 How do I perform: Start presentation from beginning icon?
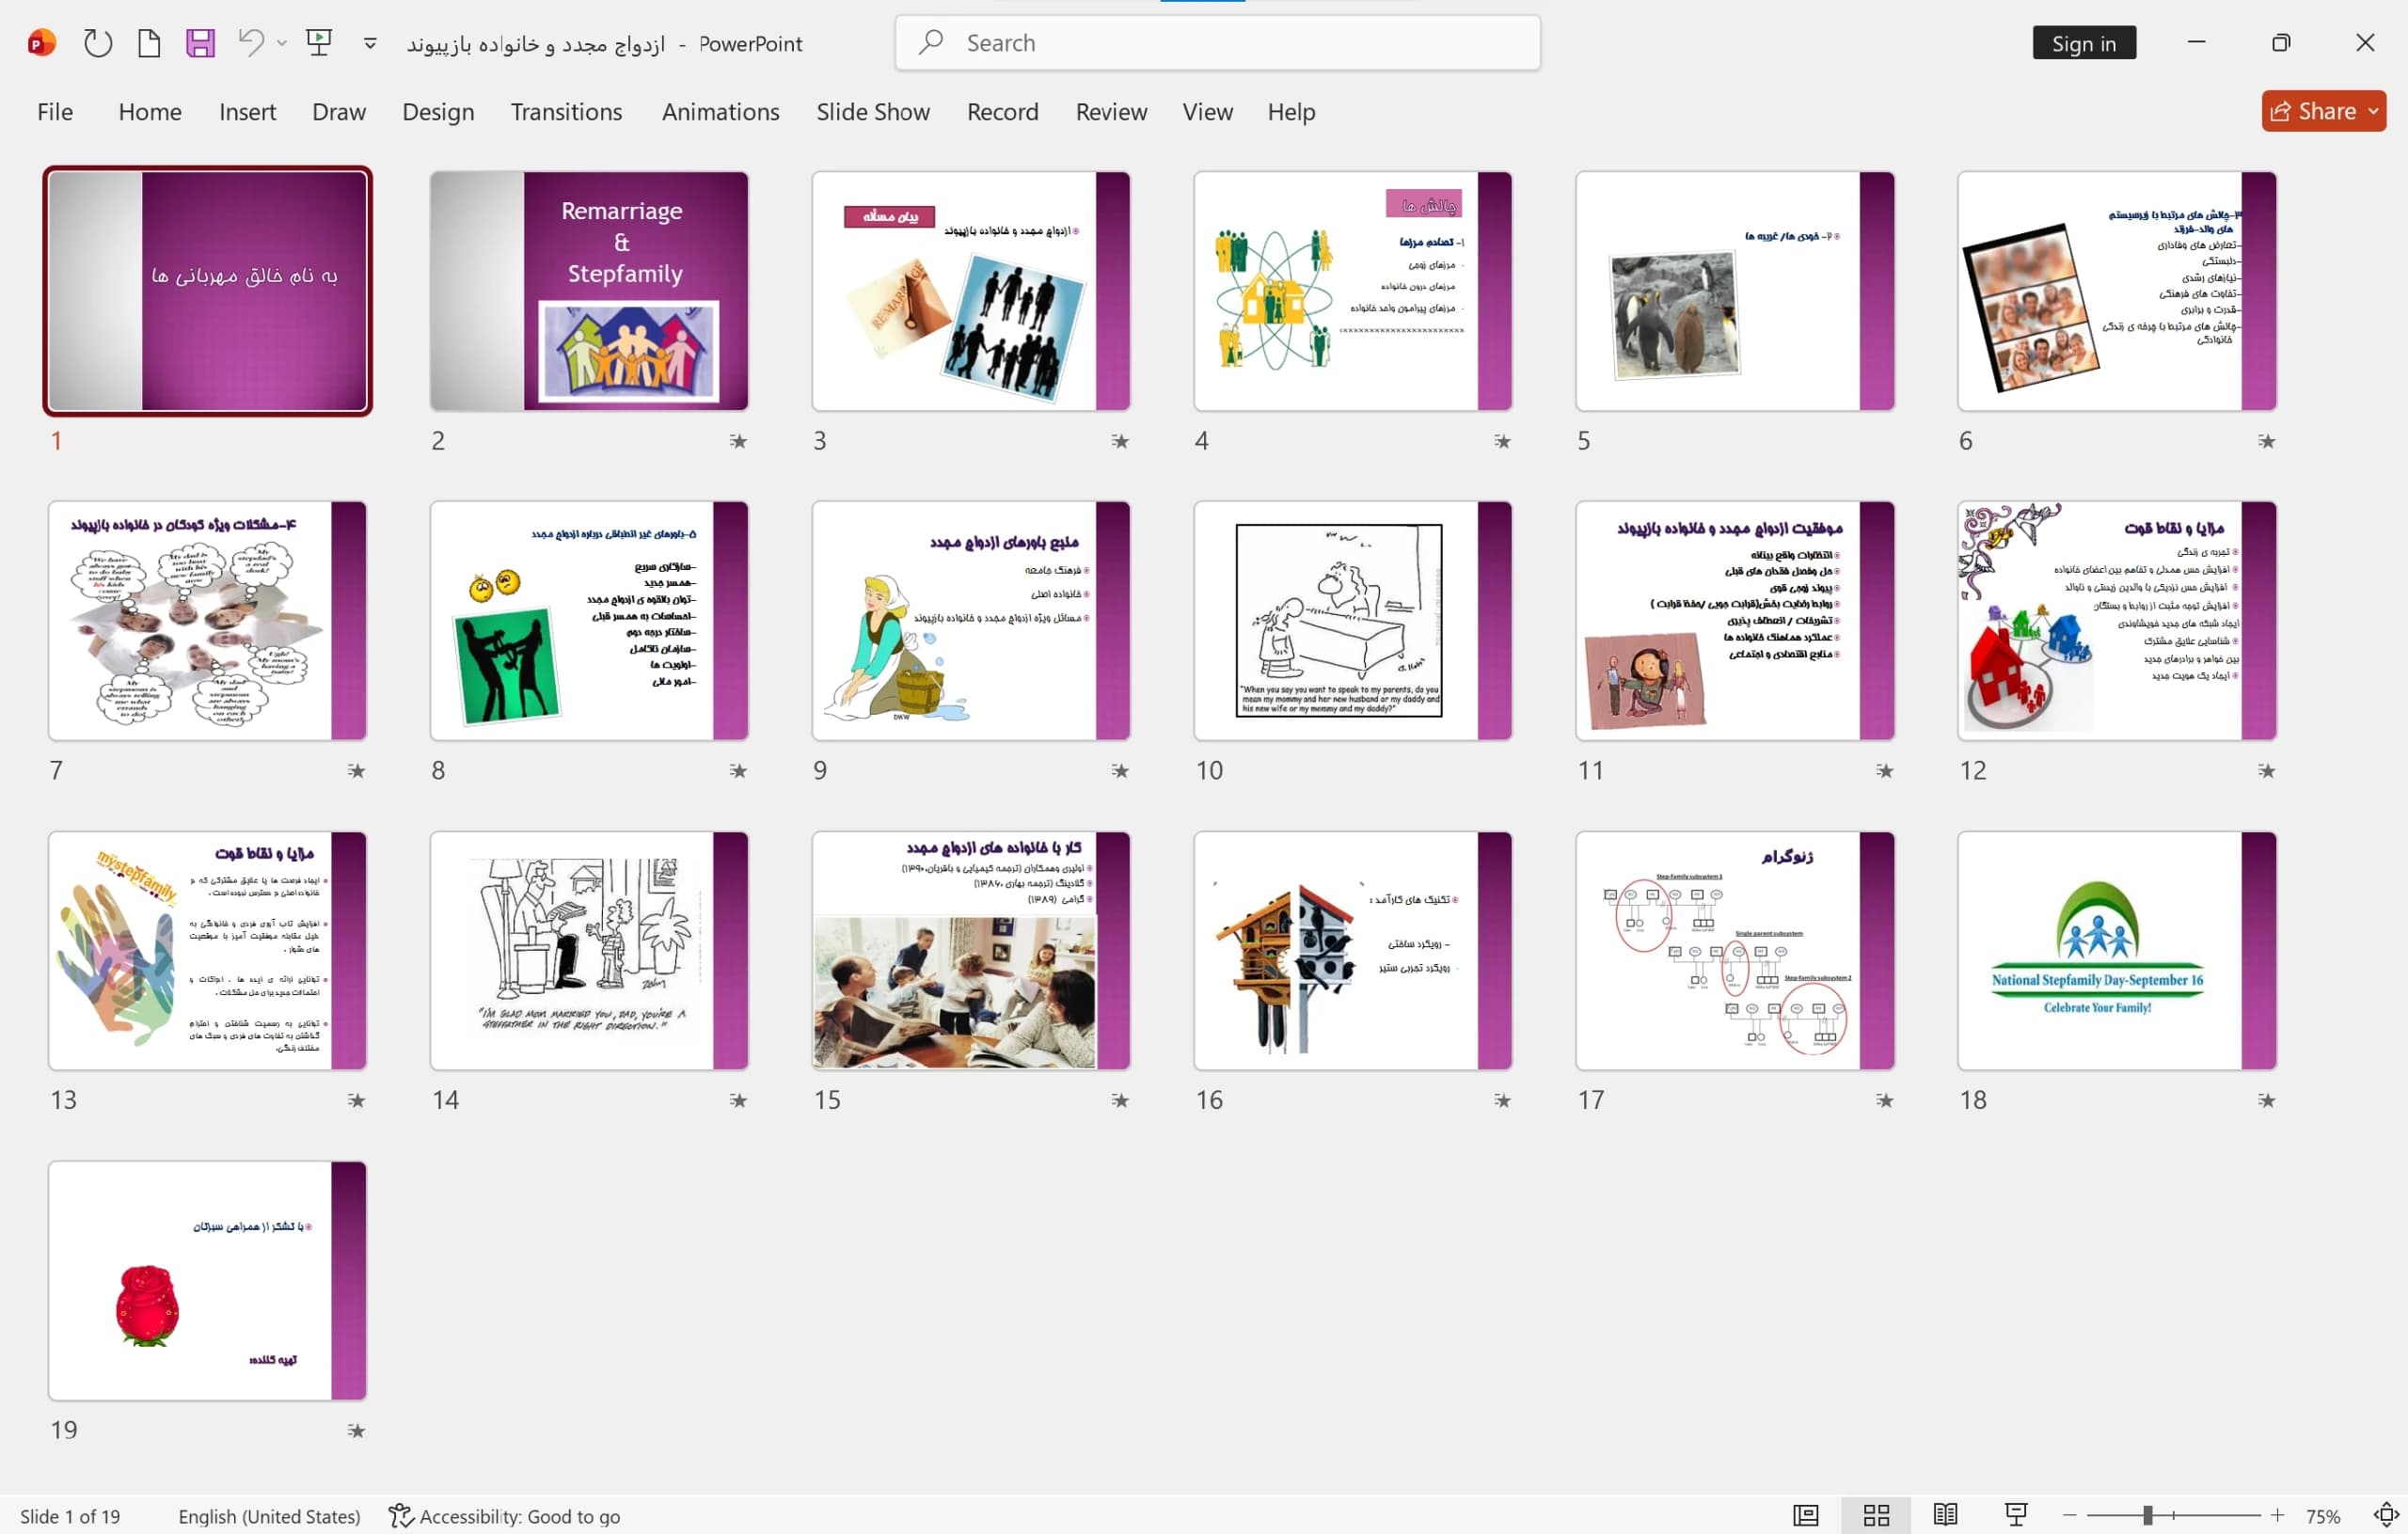point(319,42)
